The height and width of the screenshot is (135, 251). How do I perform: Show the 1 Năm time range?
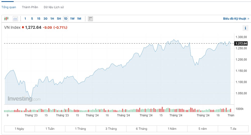tap(172, 129)
